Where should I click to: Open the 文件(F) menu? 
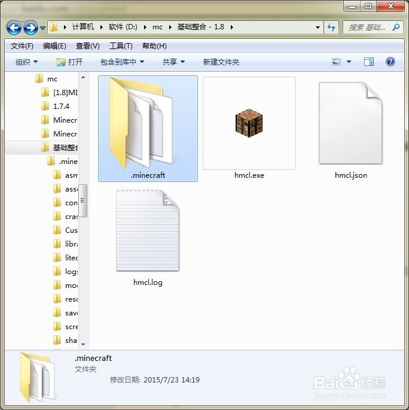[22, 46]
